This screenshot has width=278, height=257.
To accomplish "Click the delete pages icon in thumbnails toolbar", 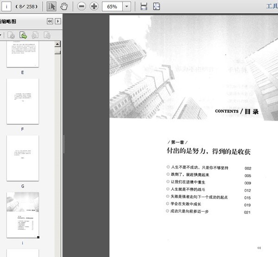I will 11,35.
